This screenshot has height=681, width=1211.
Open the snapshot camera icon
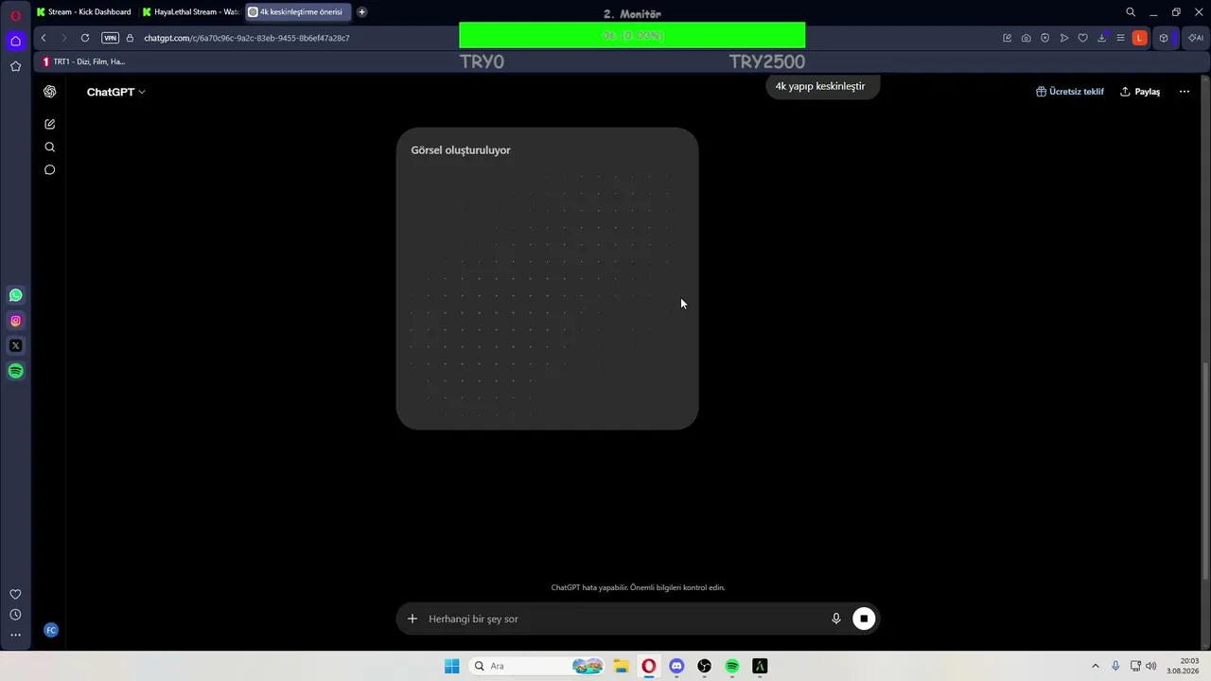click(1027, 38)
